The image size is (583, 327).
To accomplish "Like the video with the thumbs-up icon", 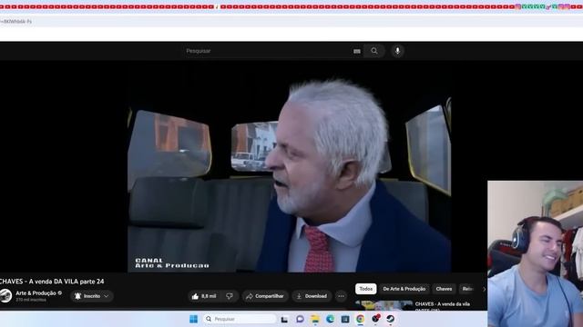I will [204, 296].
